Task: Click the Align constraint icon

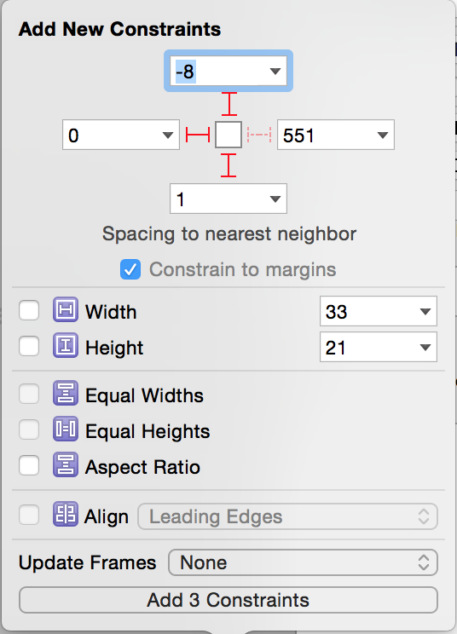Action: (x=66, y=515)
